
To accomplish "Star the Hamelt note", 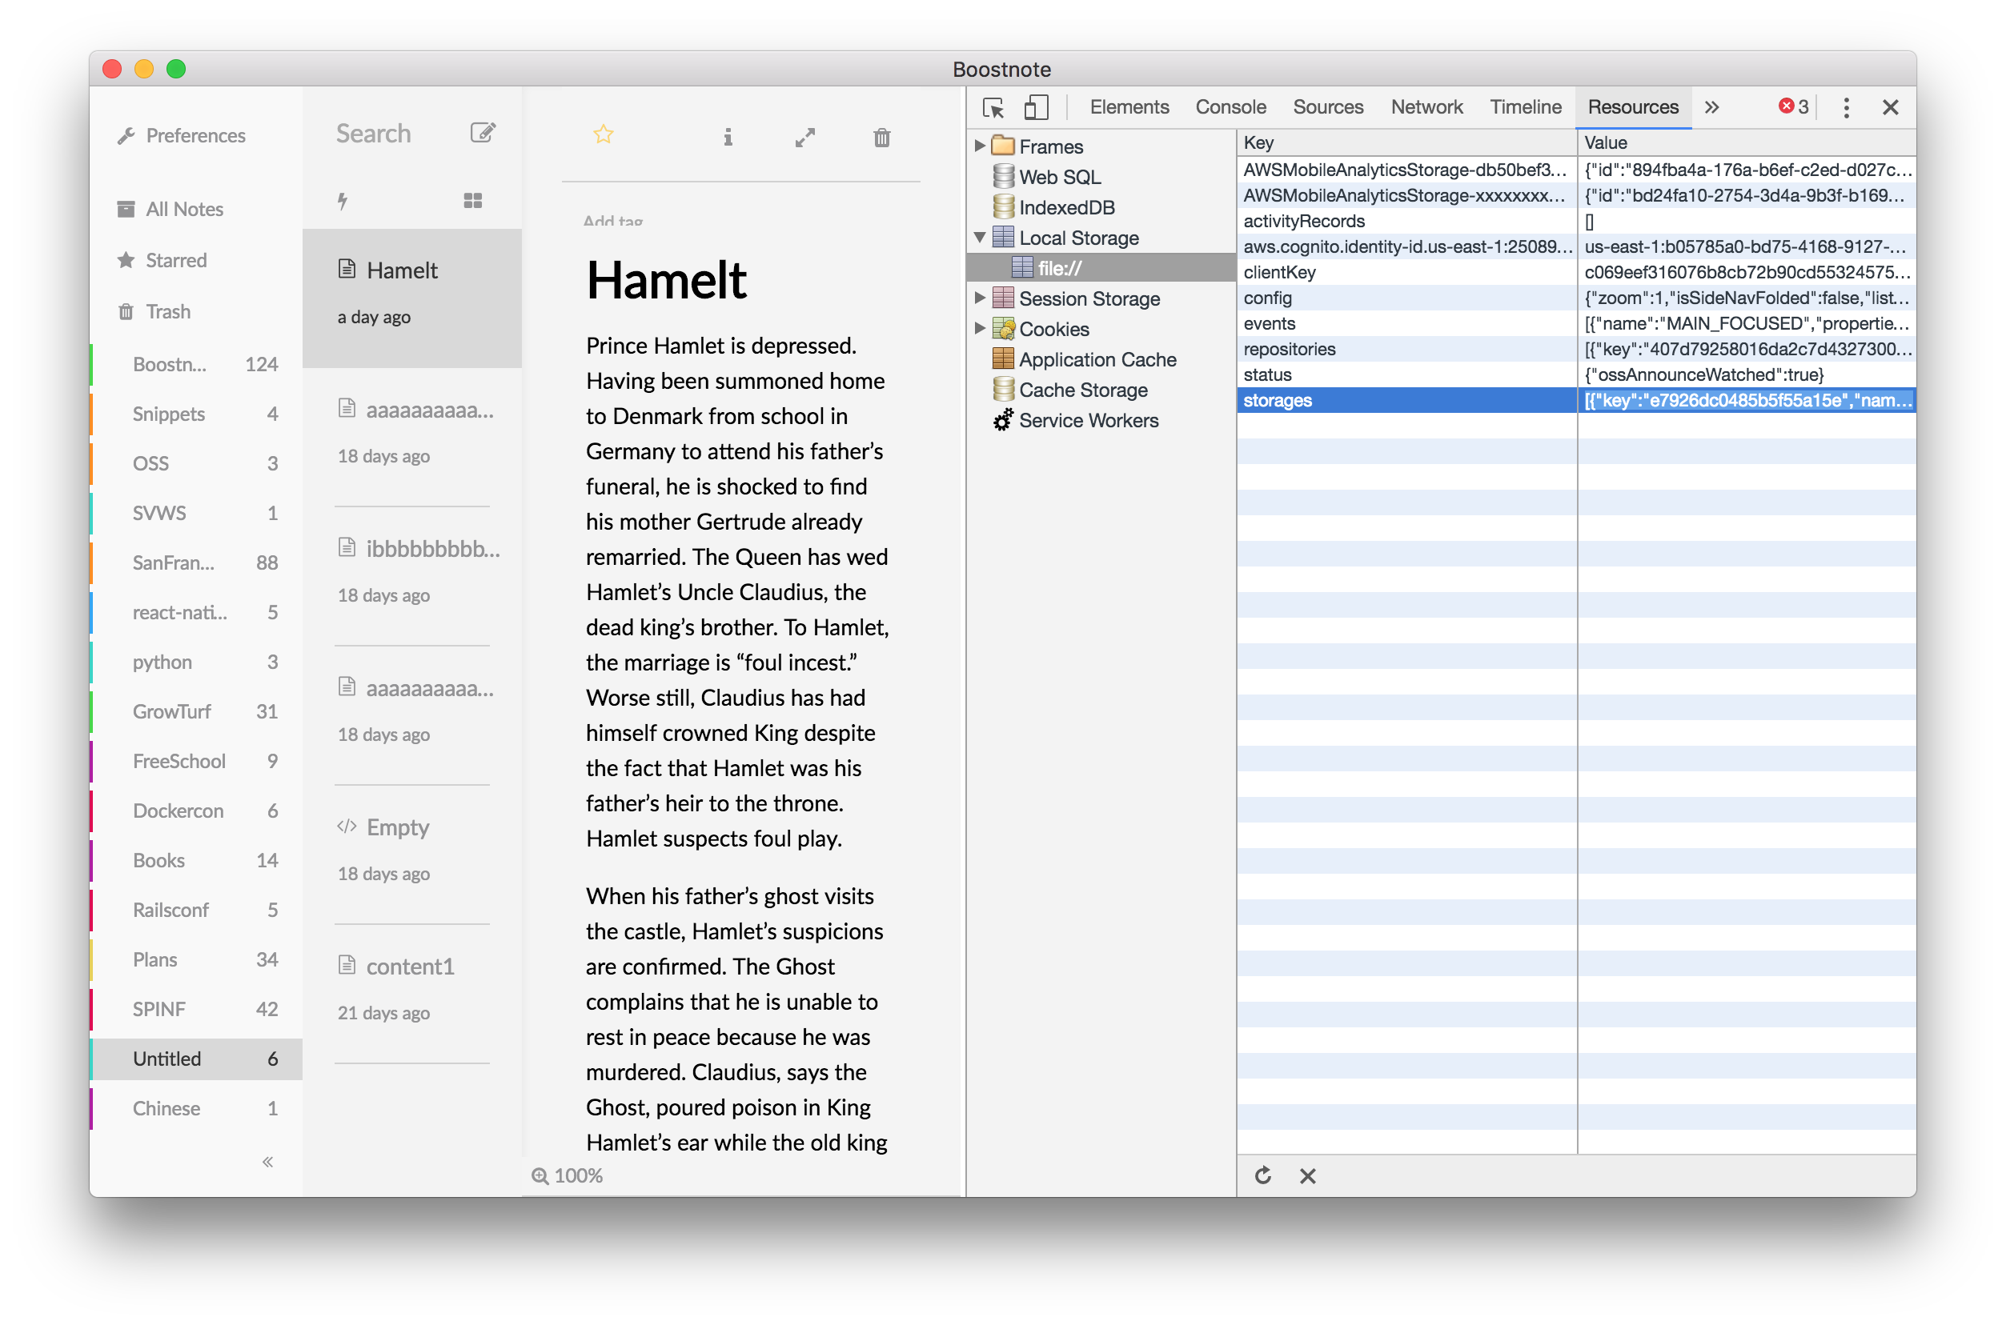I will (603, 135).
